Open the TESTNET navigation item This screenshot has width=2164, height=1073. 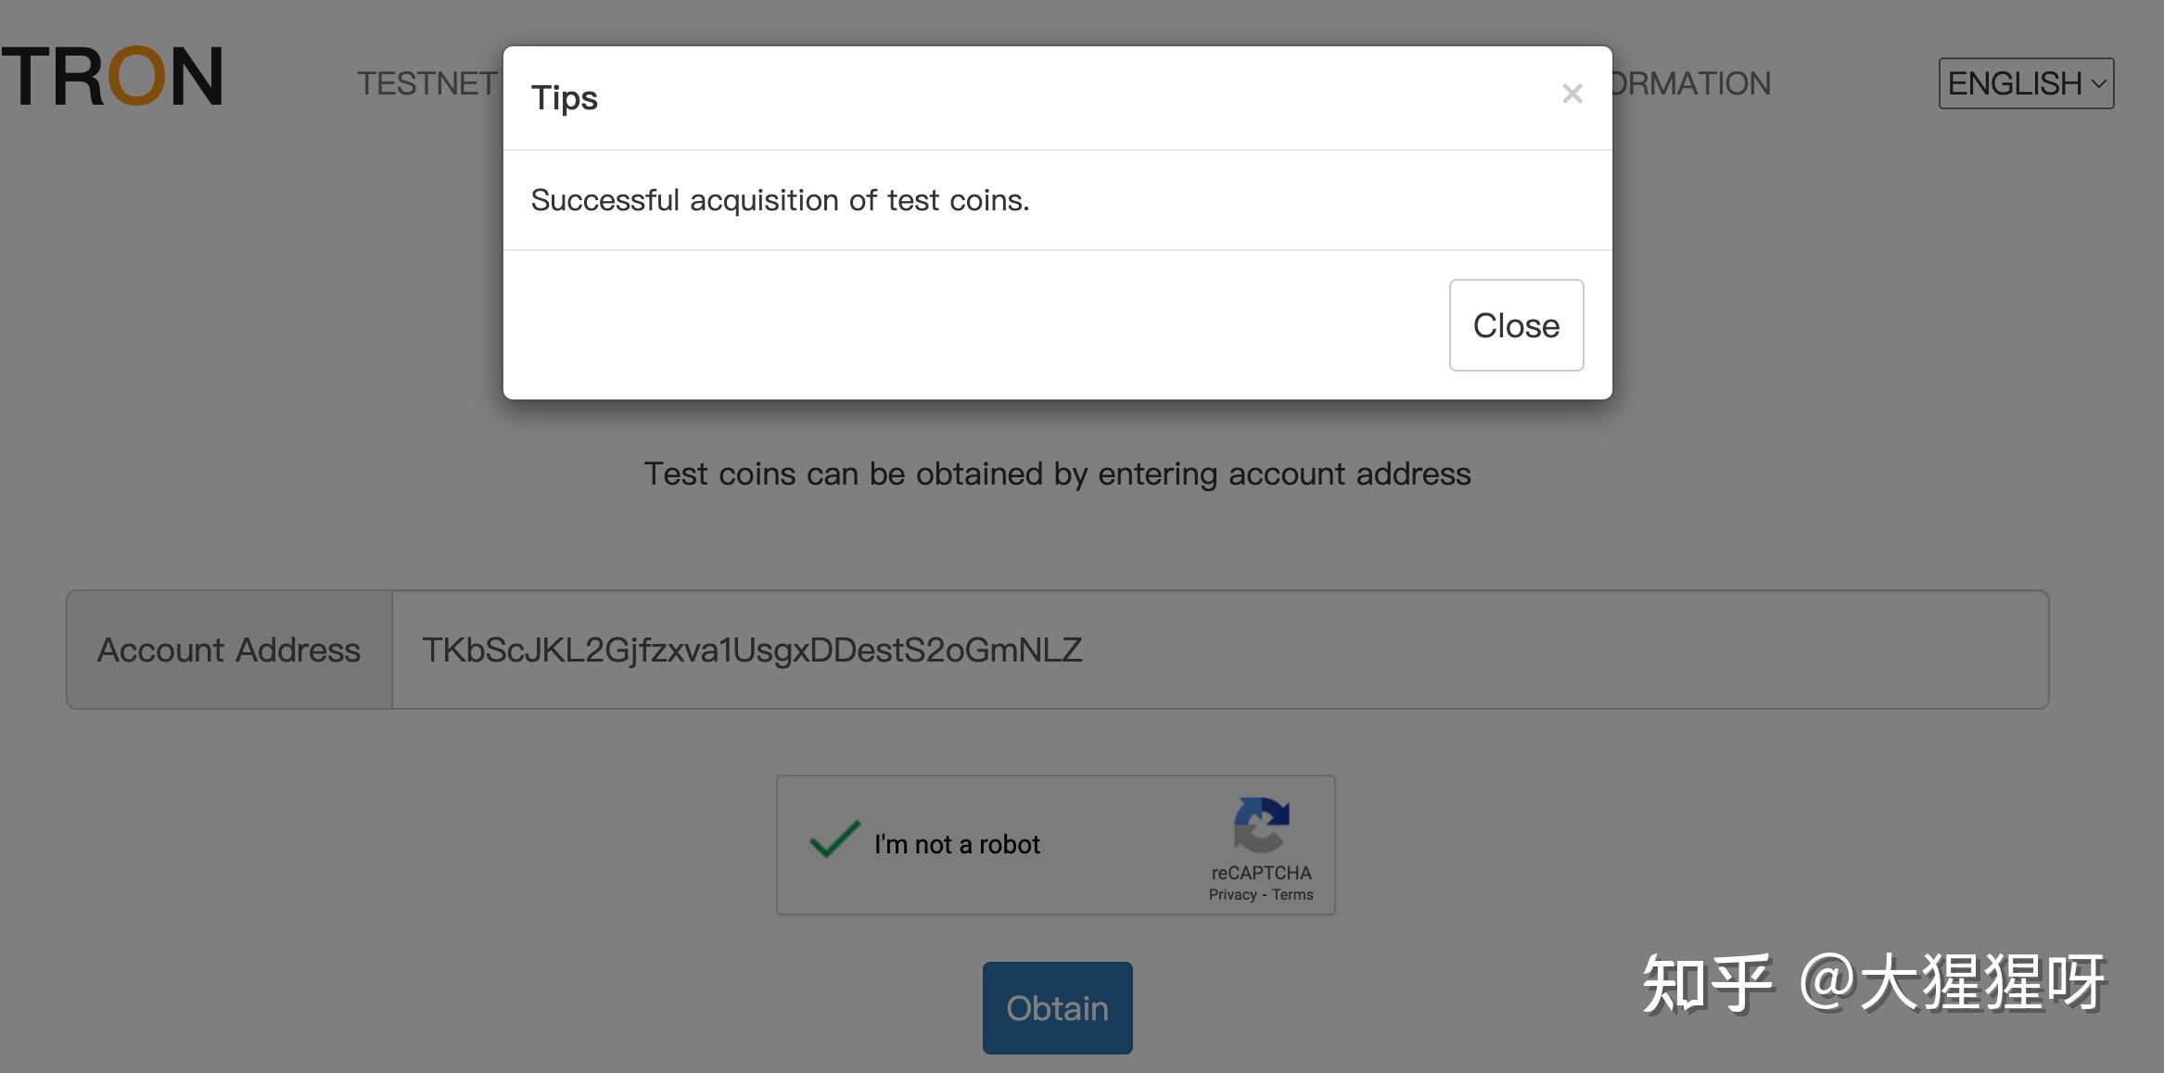point(427,83)
